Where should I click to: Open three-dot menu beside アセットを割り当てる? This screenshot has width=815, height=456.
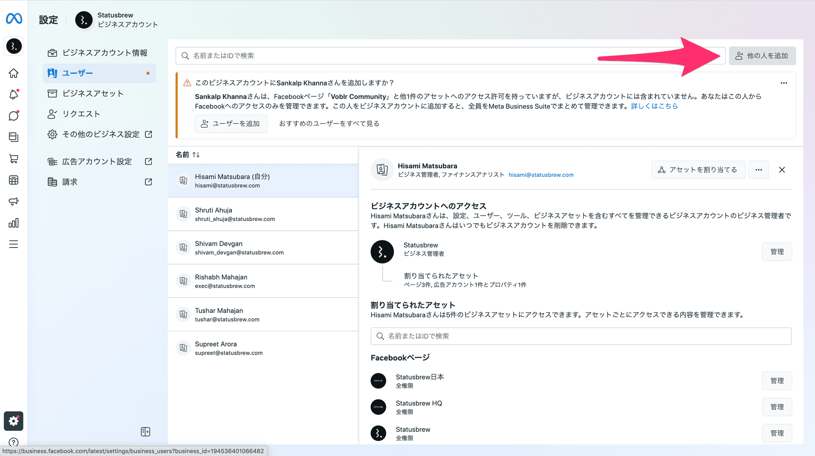click(x=758, y=170)
